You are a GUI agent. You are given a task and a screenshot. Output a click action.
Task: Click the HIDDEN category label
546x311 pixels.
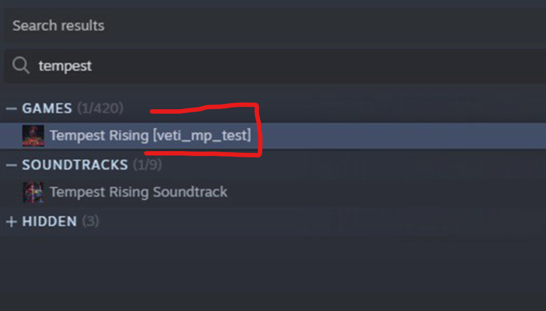pos(49,221)
